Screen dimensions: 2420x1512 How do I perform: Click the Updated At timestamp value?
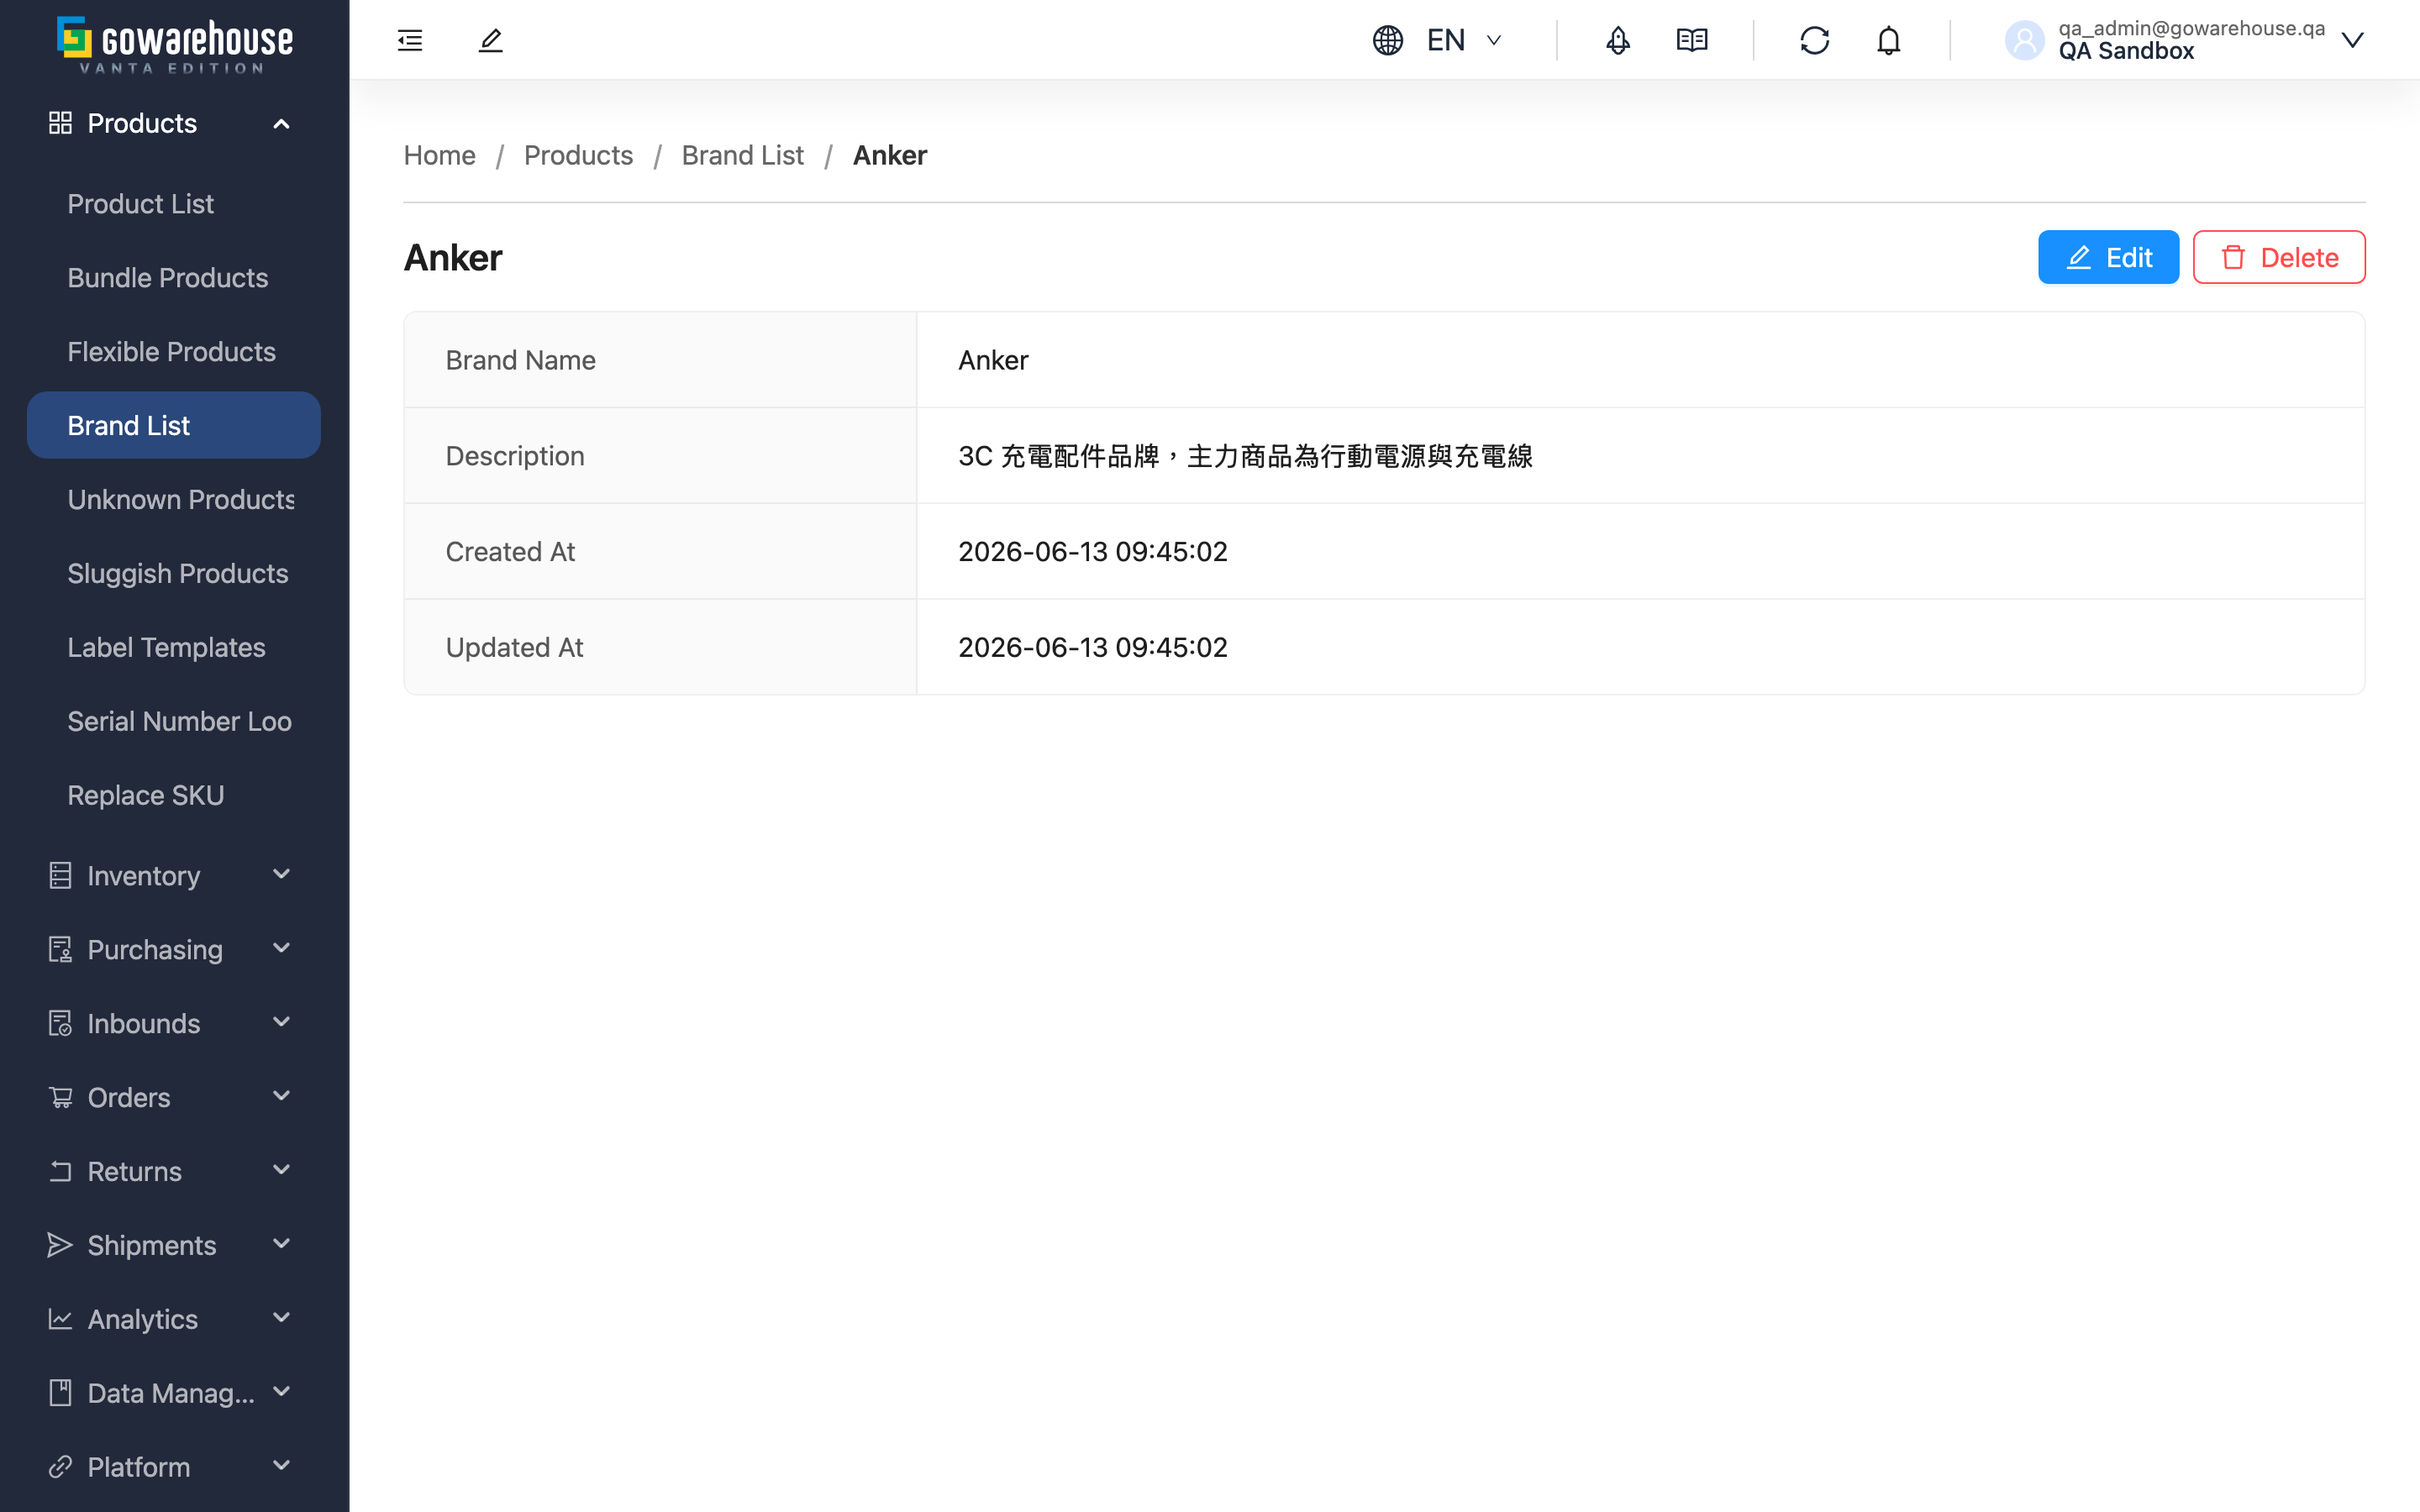(x=1092, y=648)
